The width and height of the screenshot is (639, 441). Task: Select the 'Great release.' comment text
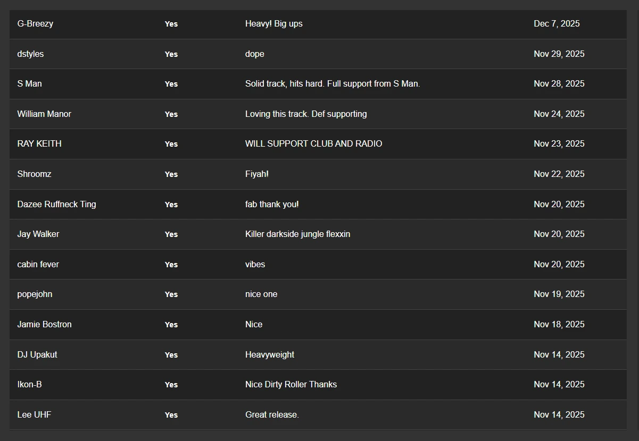tap(272, 415)
